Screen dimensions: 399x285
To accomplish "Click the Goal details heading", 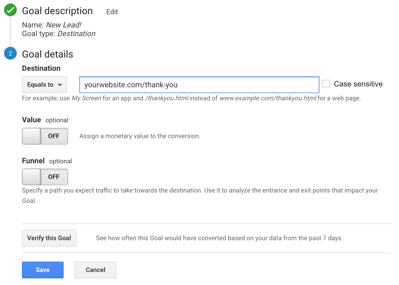I will [x=48, y=54].
